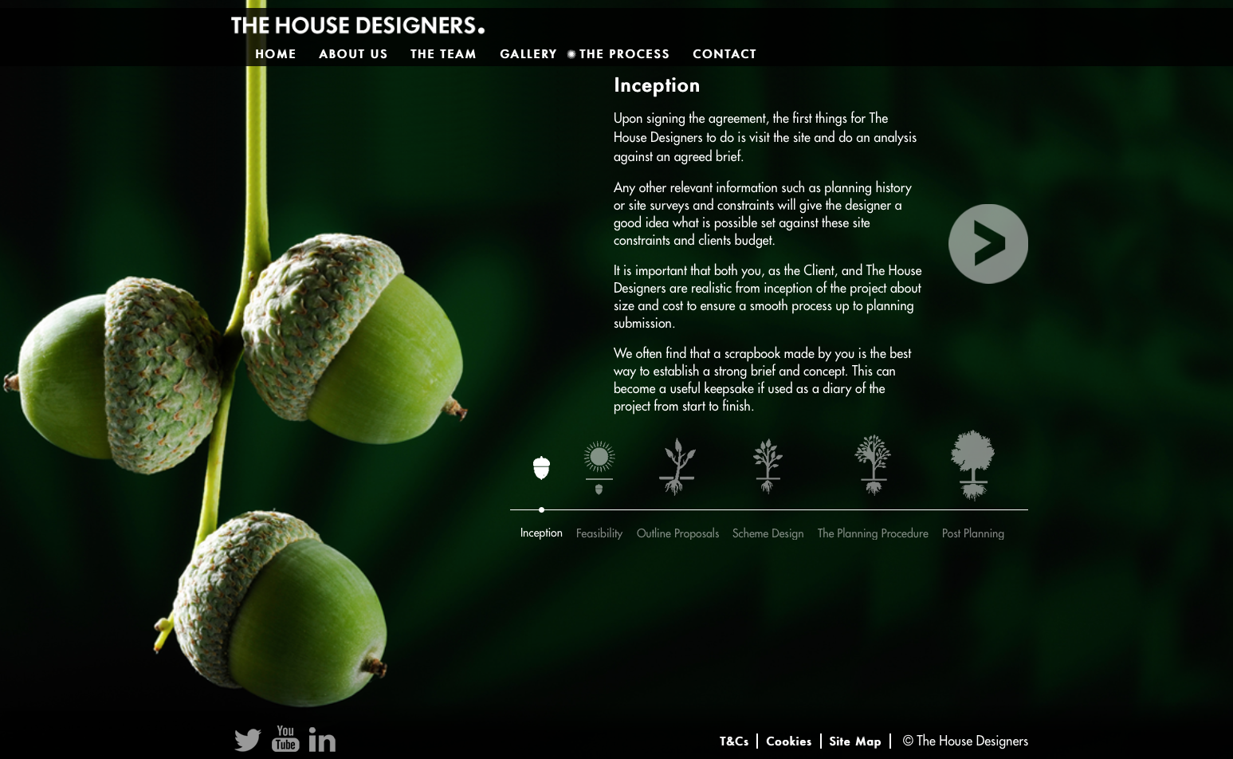Open The Team menu item
The image size is (1233, 759).
point(443,54)
